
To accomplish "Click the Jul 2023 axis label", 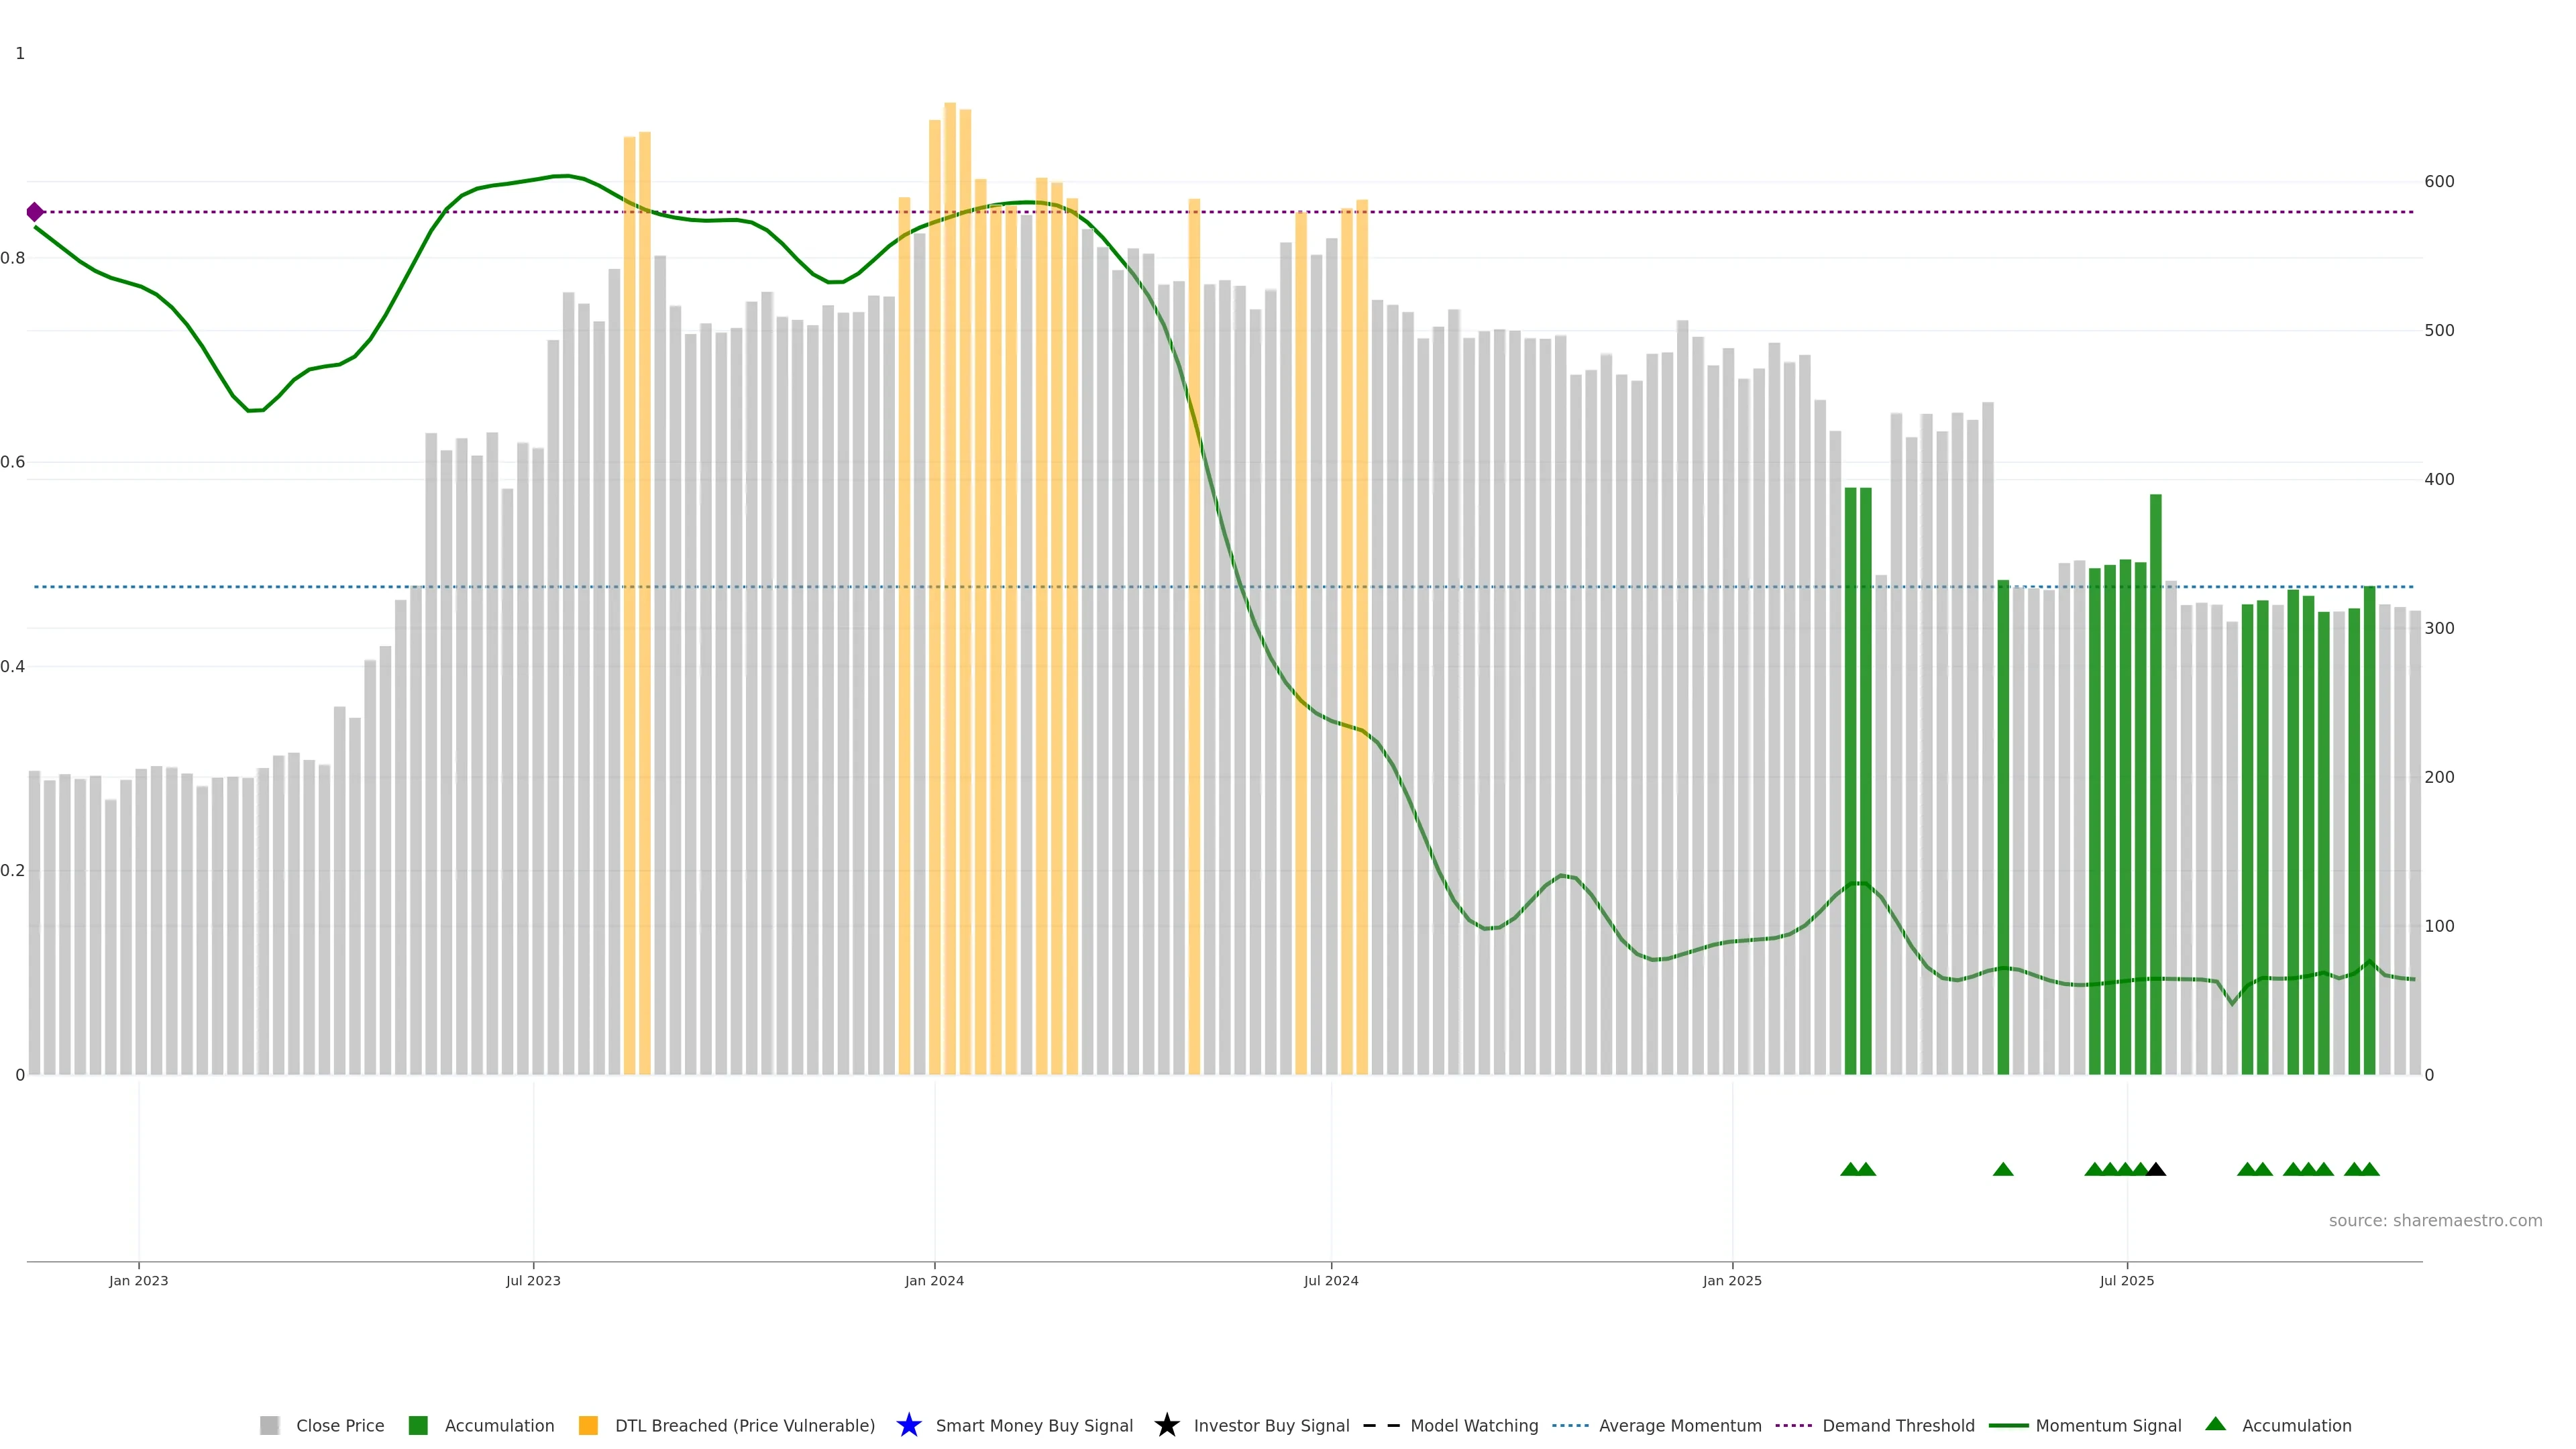I will click(533, 1280).
